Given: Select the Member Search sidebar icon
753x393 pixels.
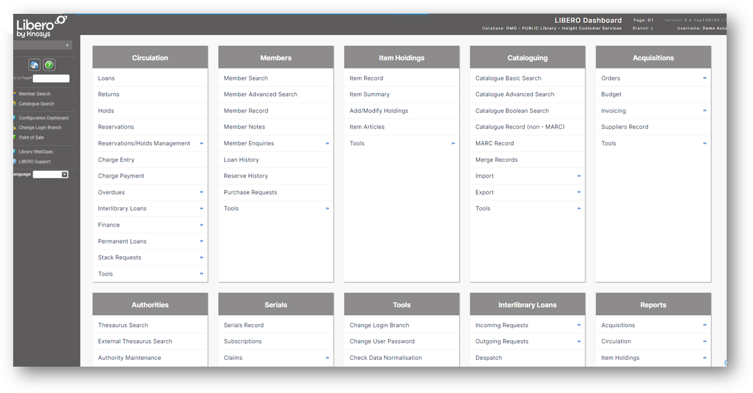Looking at the screenshot, I should [x=14, y=94].
